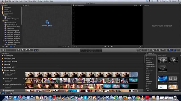Toggle the Event Library sidebar visibility
The height and width of the screenshot is (101, 181).
tap(3, 47)
